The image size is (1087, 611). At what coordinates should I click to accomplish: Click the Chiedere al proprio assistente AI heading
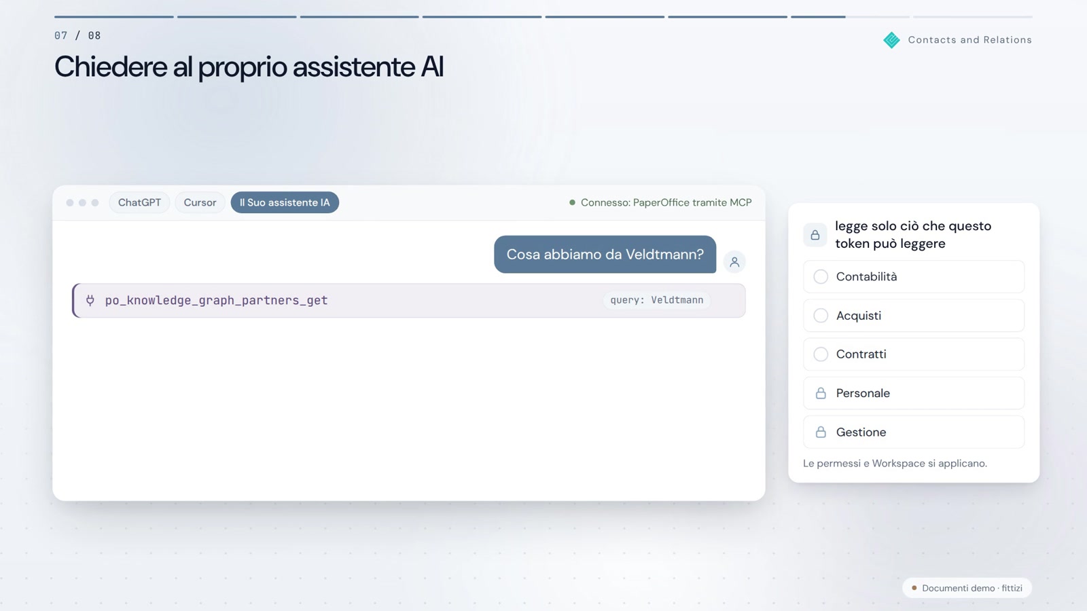click(x=249, y=67)
